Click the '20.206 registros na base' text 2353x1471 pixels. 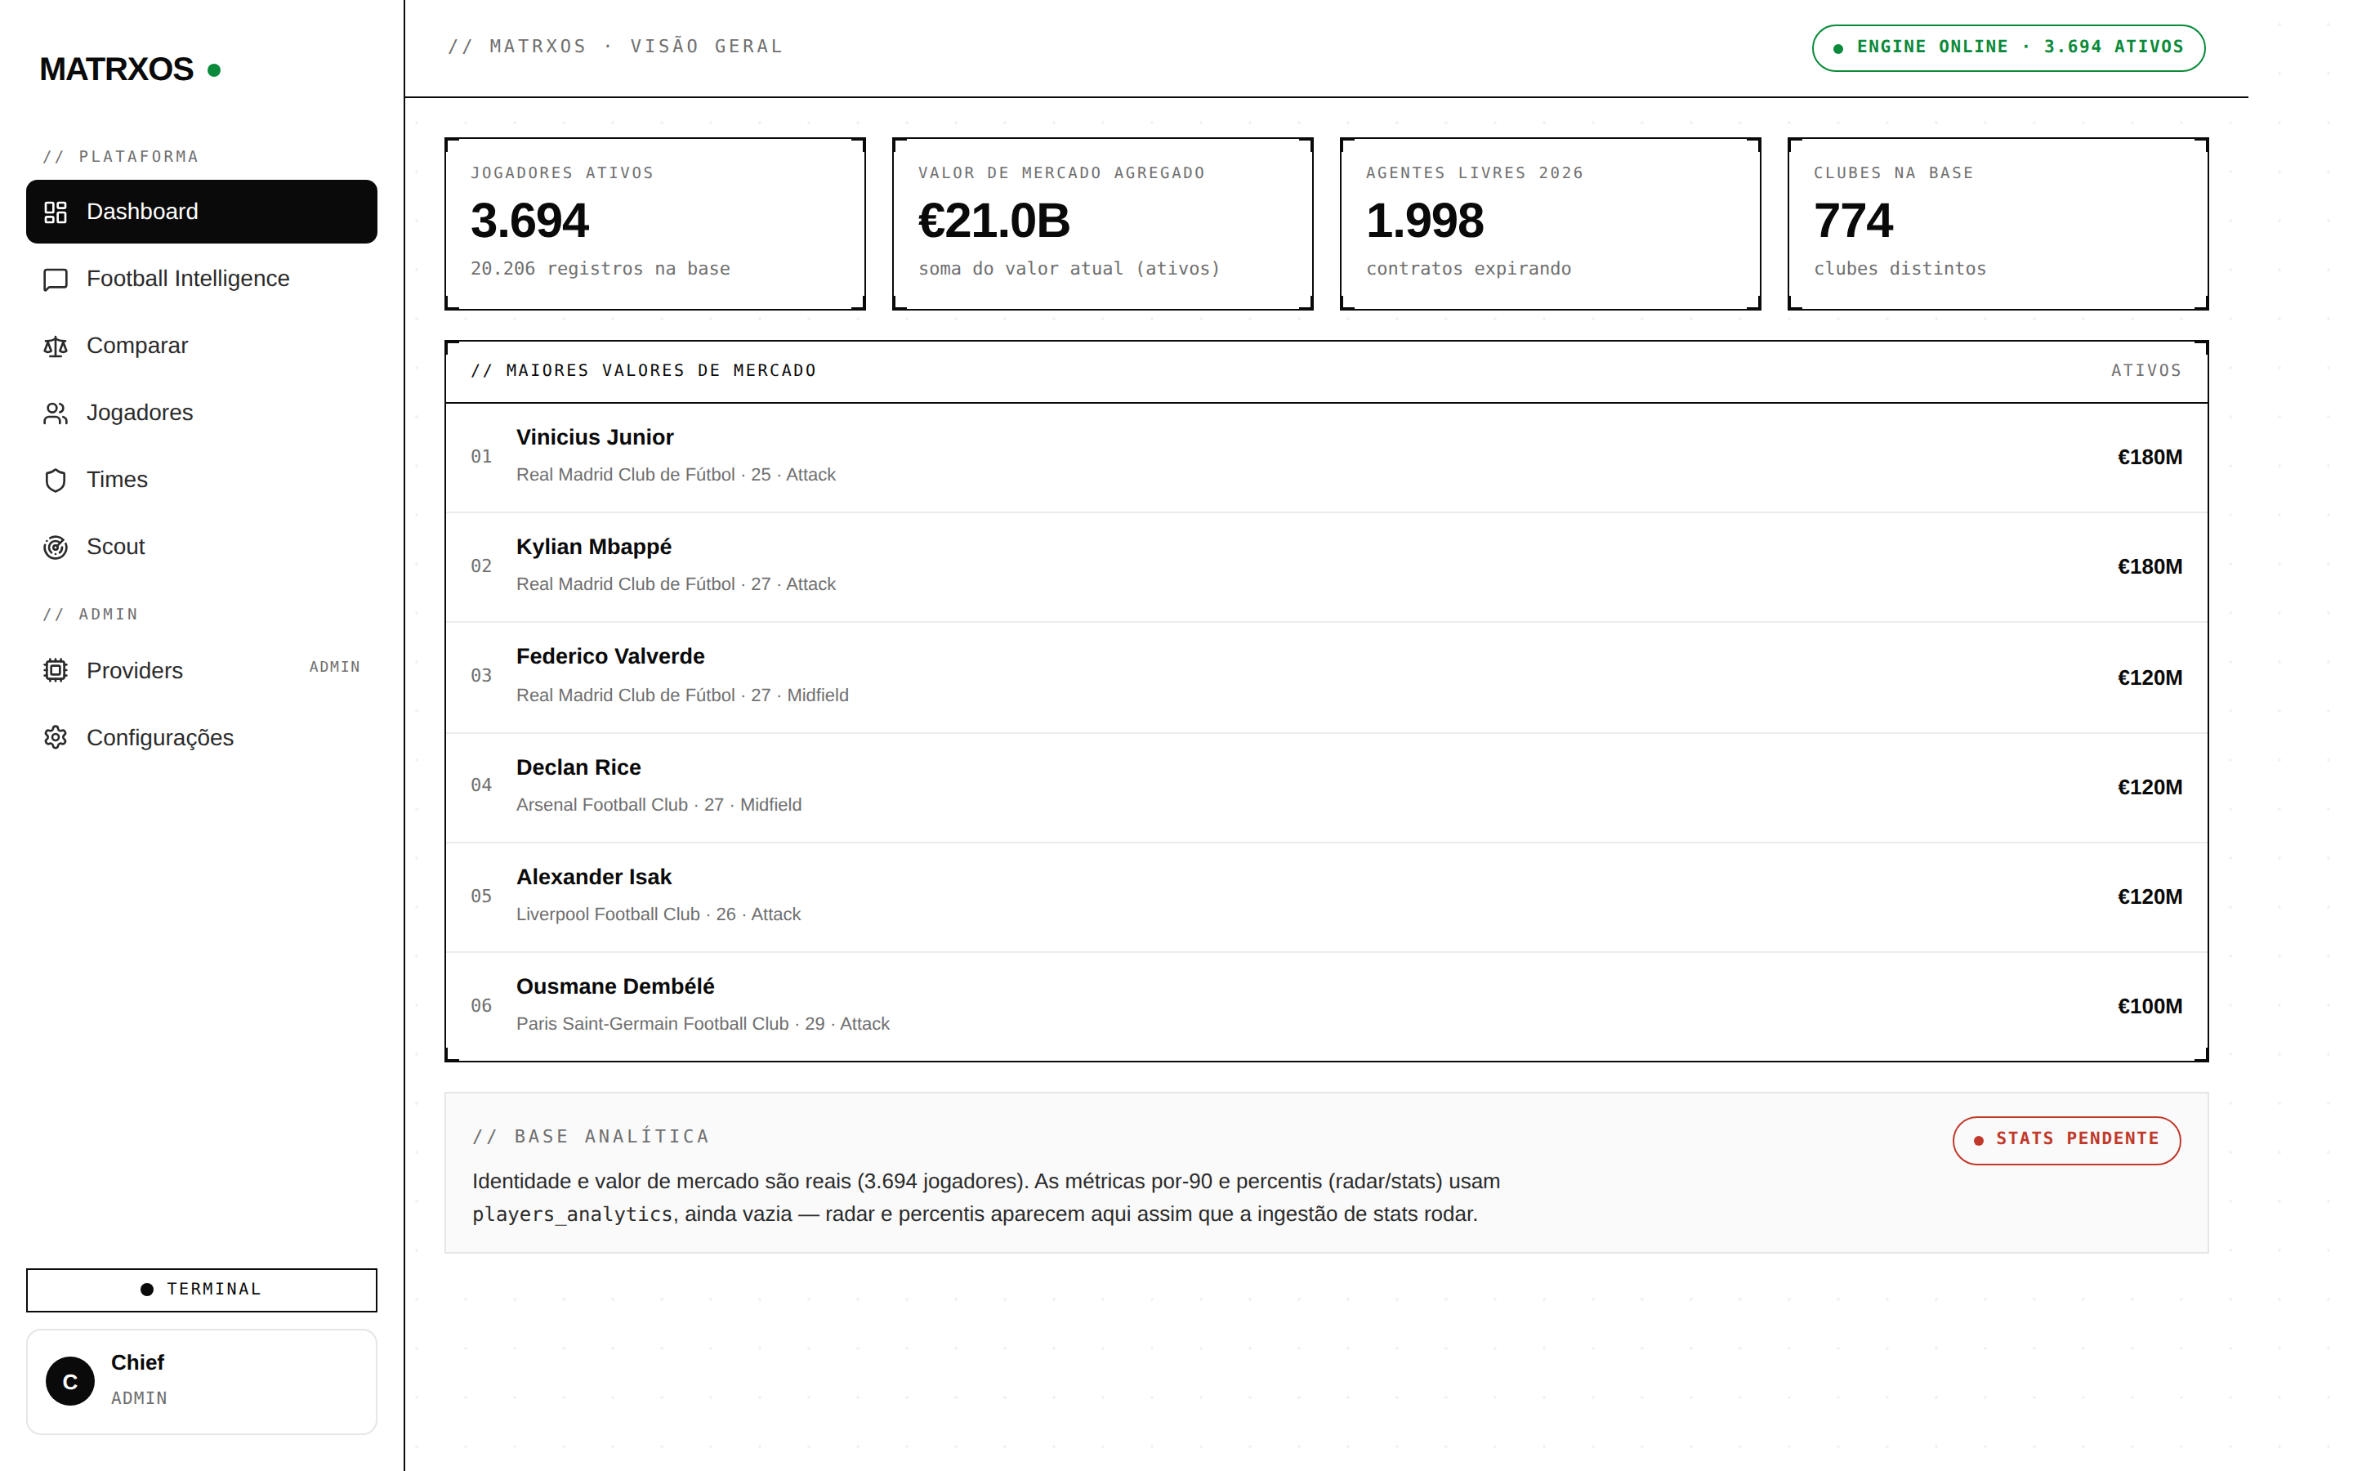tap(600, 270)
